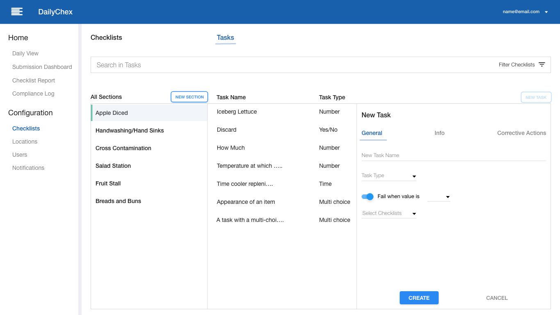The height and width of the screenshot is (315, 560).
Task: Open the Select Checklists dropdown
Action: point(389,213)
